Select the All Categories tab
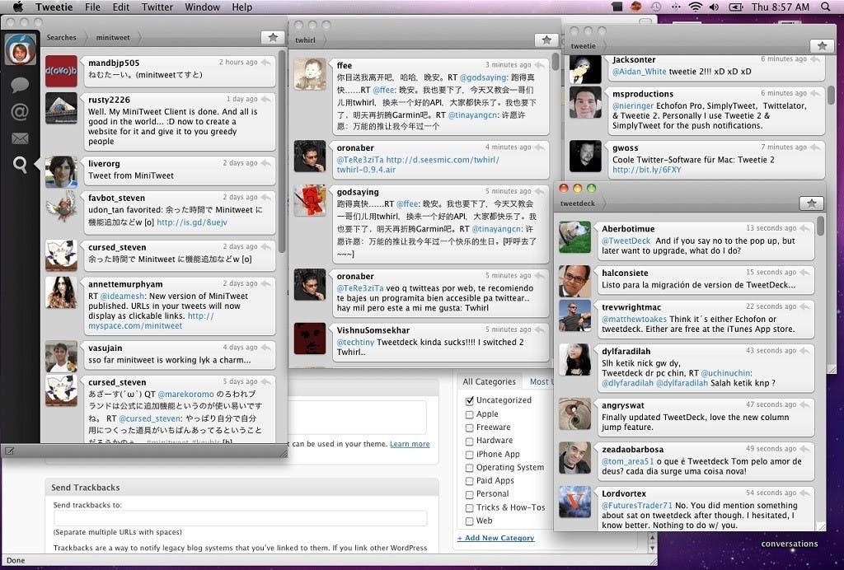The image size is (844, 570). tap(489, 381)
